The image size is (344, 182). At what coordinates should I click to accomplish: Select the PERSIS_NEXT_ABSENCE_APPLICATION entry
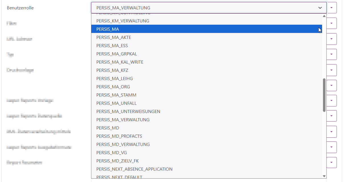point(134,169)
